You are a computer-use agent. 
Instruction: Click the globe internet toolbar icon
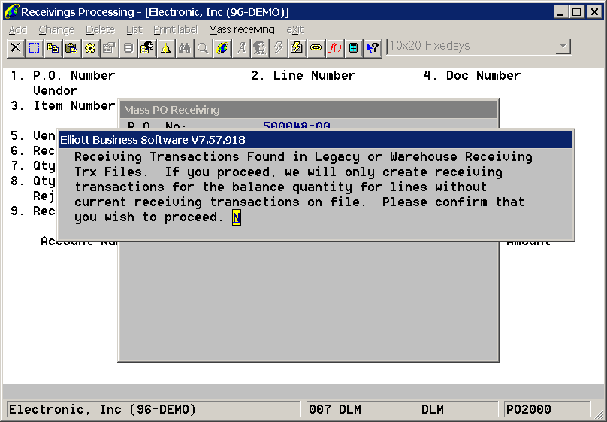pos(222,48)
